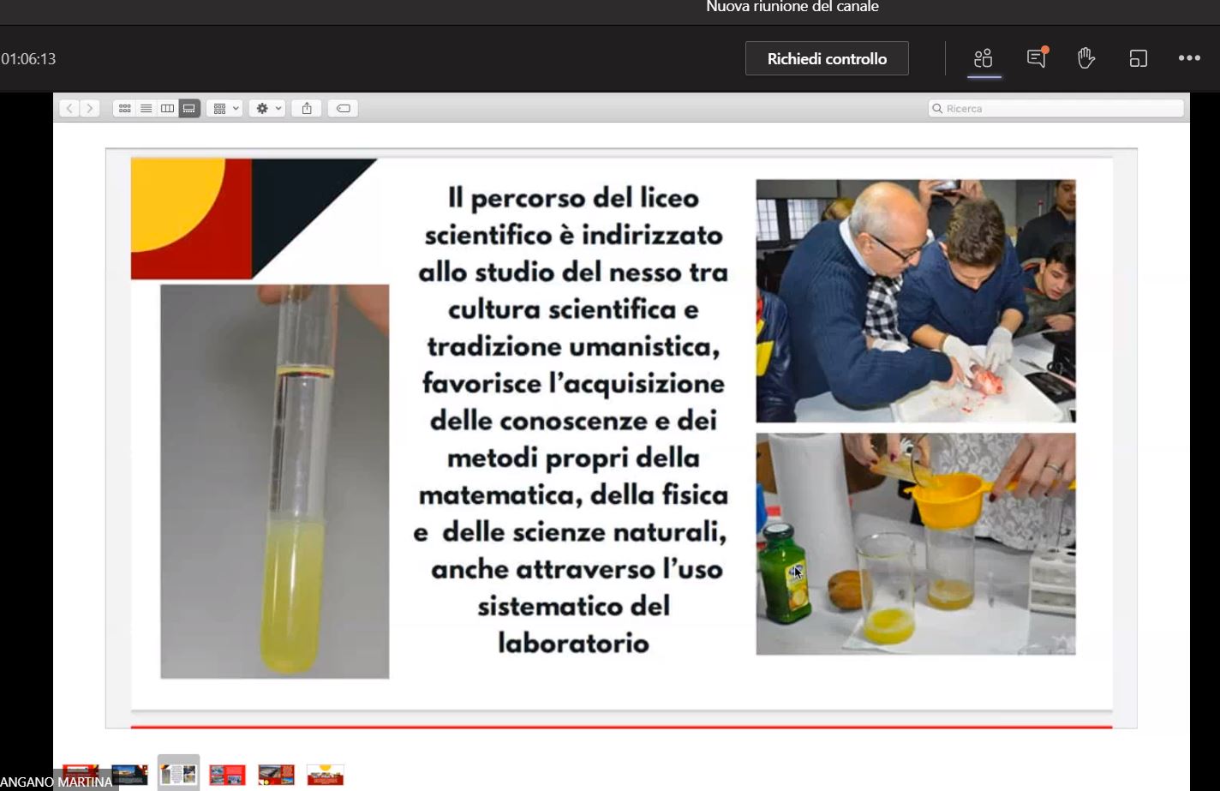Raise your hand in the meeting
This screenshot has width=1220, height=791.
click(x=1086, y=58)
